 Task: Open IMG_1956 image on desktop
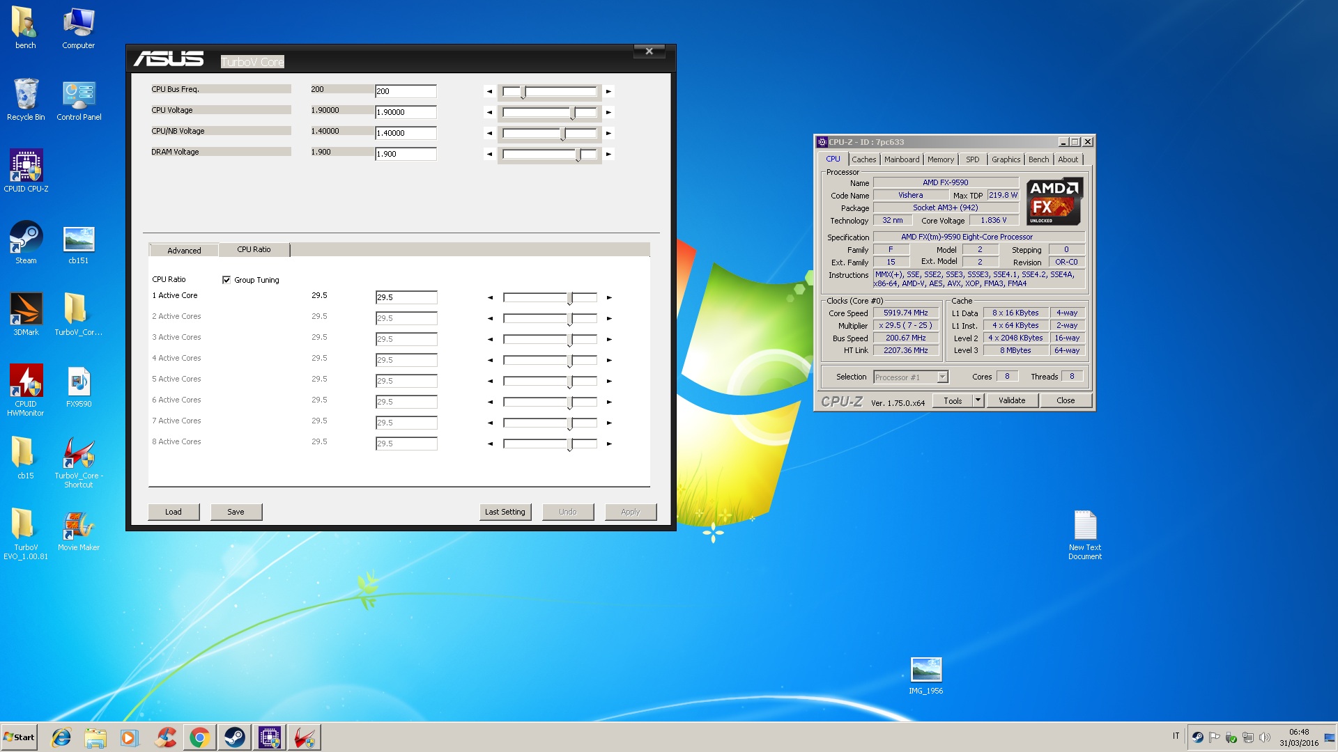click(x=925, y=675)
